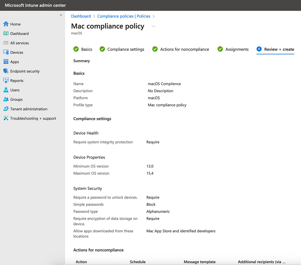Open Apps in the sidebar
Image resolution: width=301 pixels, height=265 pixels.
15,62
